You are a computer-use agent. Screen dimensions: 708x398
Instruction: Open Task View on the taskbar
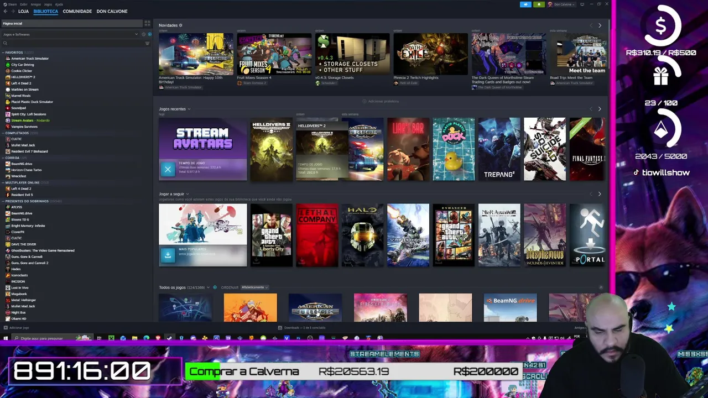pos(99,338)
